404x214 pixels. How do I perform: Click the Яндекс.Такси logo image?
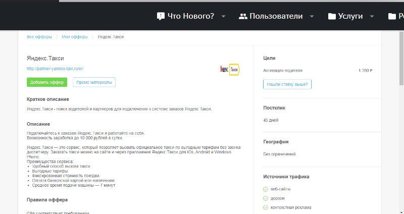(229, 70)
